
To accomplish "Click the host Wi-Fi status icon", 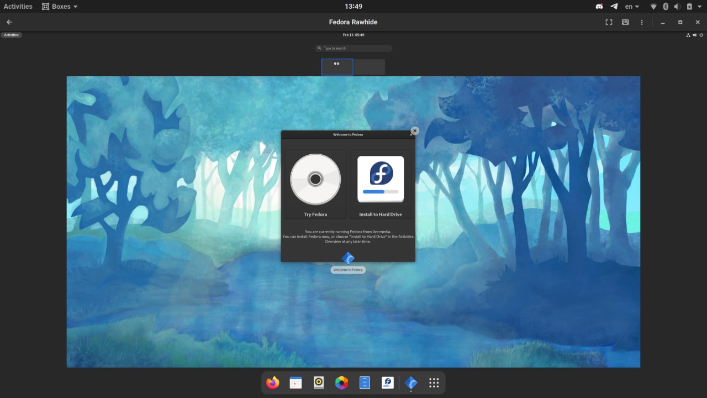I will 653,7.
